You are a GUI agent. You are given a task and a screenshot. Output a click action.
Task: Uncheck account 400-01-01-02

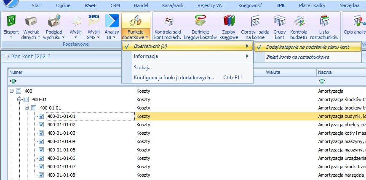(x=41, y=125)
